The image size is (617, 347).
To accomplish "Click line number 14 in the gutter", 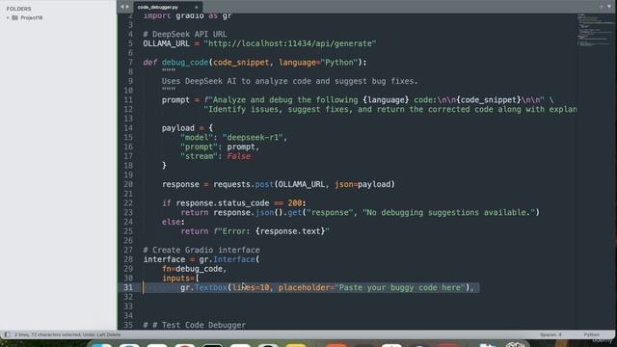I will (128, 128).
